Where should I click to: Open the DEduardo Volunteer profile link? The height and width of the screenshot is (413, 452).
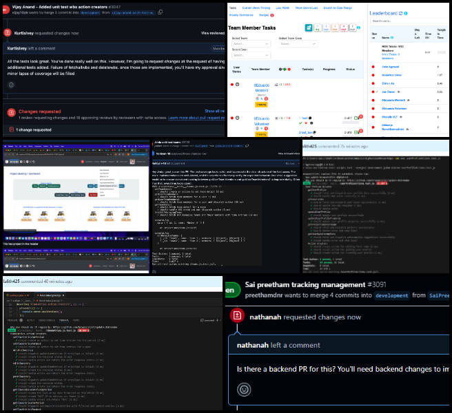click(x=261, y=121)
